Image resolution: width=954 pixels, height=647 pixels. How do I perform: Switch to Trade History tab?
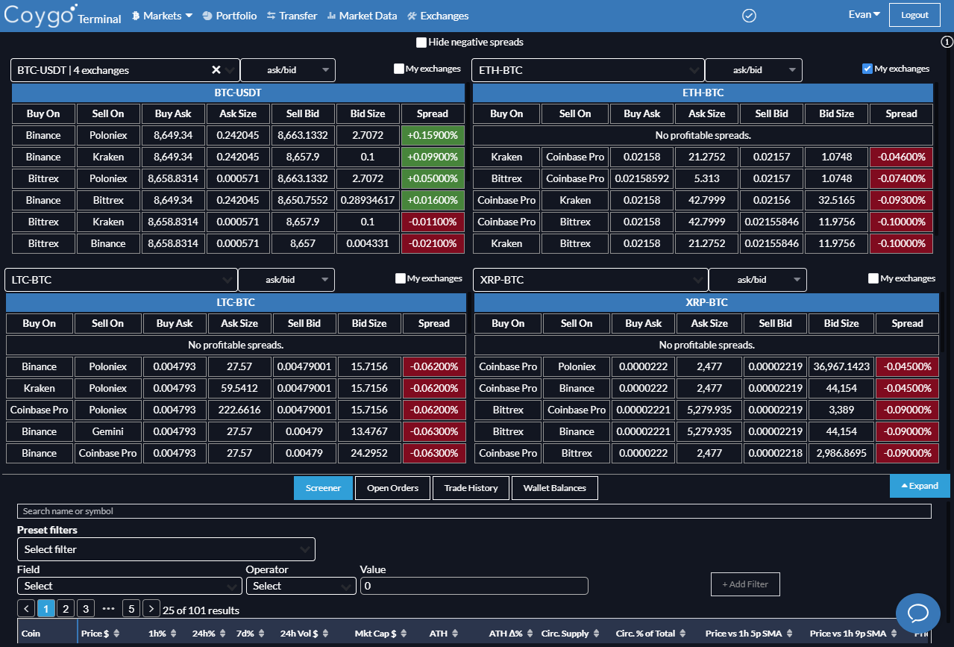pyautogui.click(x=471, y=488)
